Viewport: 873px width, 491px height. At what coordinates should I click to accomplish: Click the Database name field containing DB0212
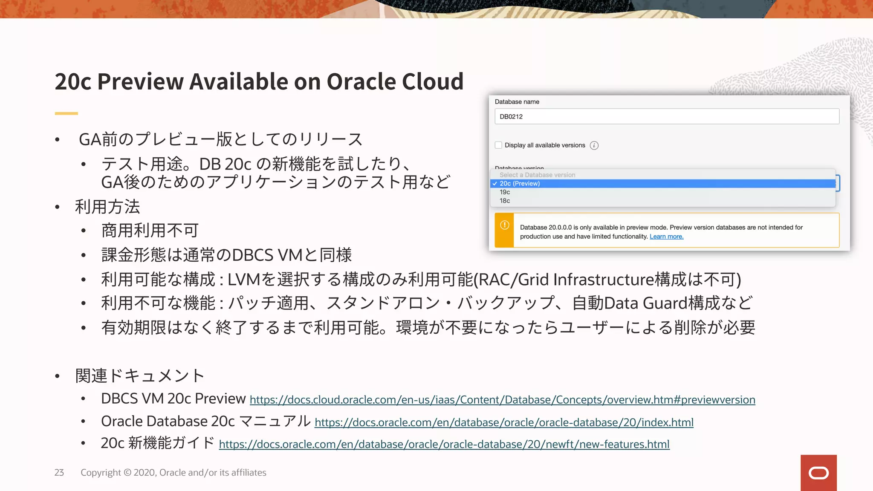(x=667, y=116)
